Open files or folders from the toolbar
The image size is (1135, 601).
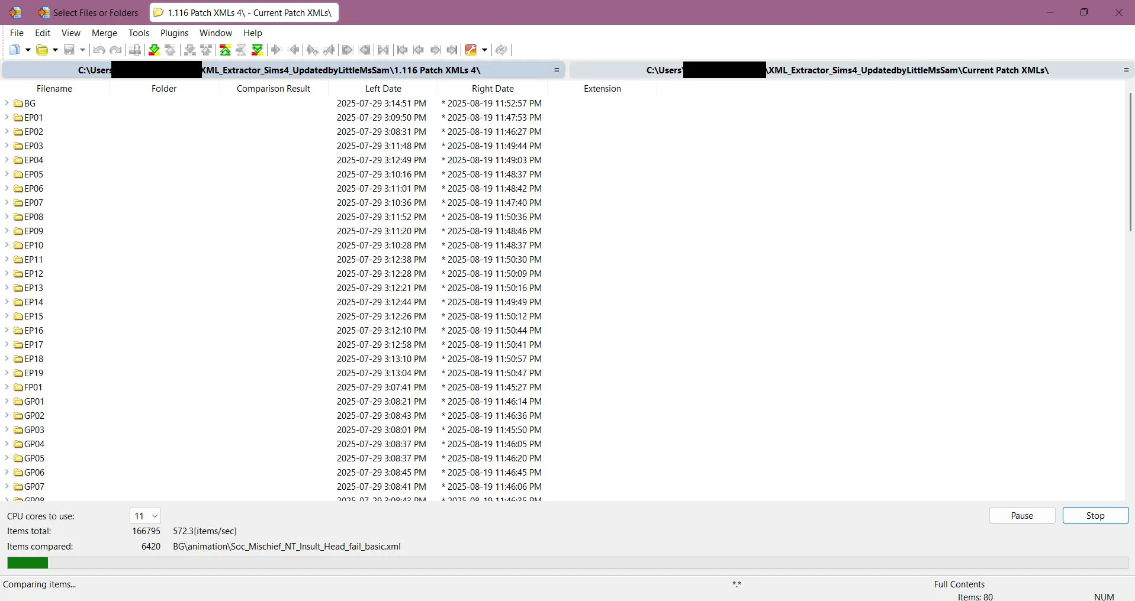point(42,50)
